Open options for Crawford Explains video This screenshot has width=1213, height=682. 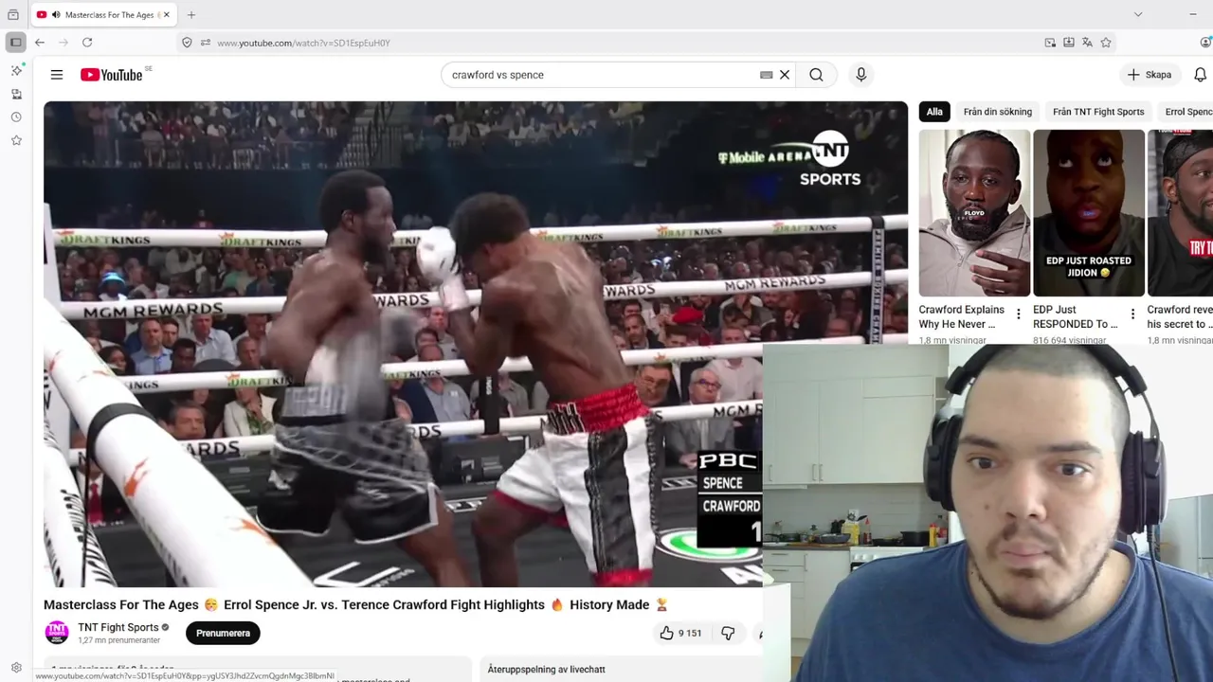[x=1019, y=314]
